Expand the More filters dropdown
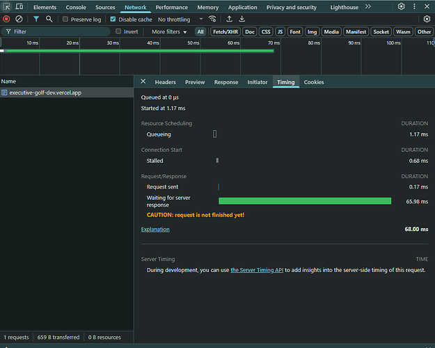435x348 pixels. 169,31
